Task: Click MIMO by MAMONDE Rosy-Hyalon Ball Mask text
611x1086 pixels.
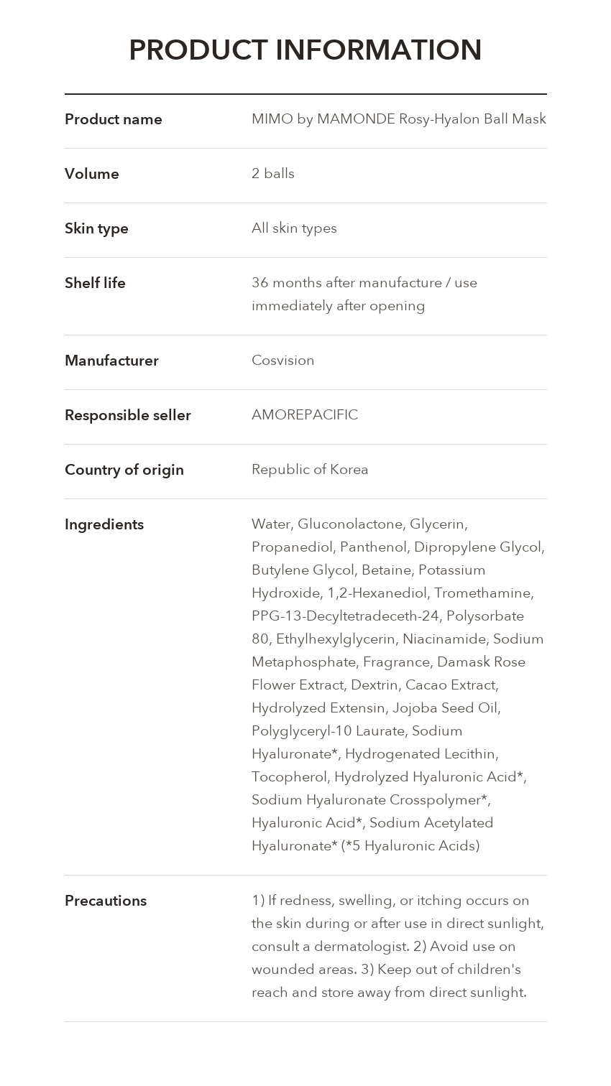Action: tap(399, 119)
